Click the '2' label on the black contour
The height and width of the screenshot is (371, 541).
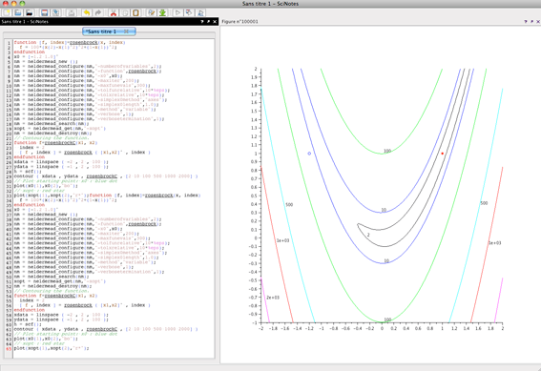click(368, 235)
